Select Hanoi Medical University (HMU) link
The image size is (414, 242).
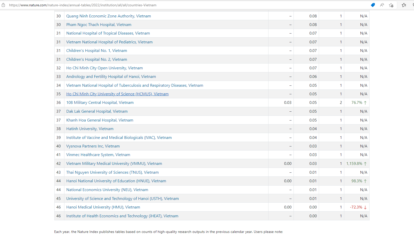(103, 207)
